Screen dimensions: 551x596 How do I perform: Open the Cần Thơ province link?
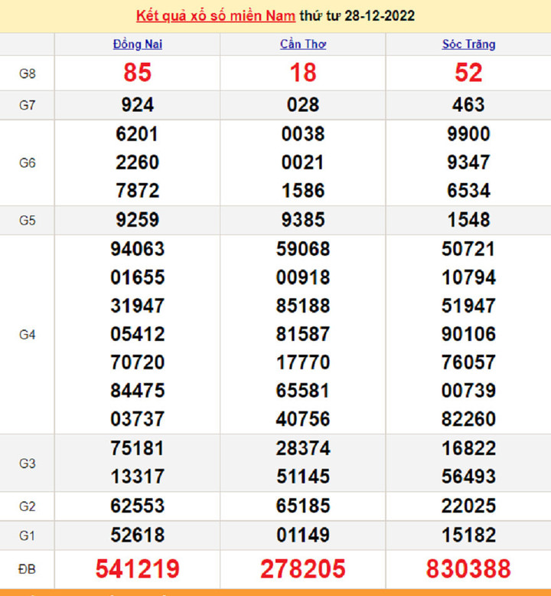(303, 44)
